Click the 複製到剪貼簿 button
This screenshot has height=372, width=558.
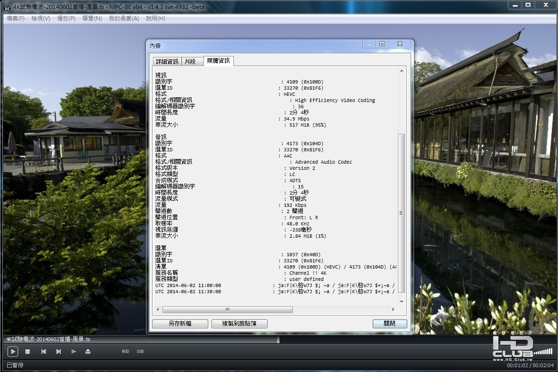click(240, 324)
